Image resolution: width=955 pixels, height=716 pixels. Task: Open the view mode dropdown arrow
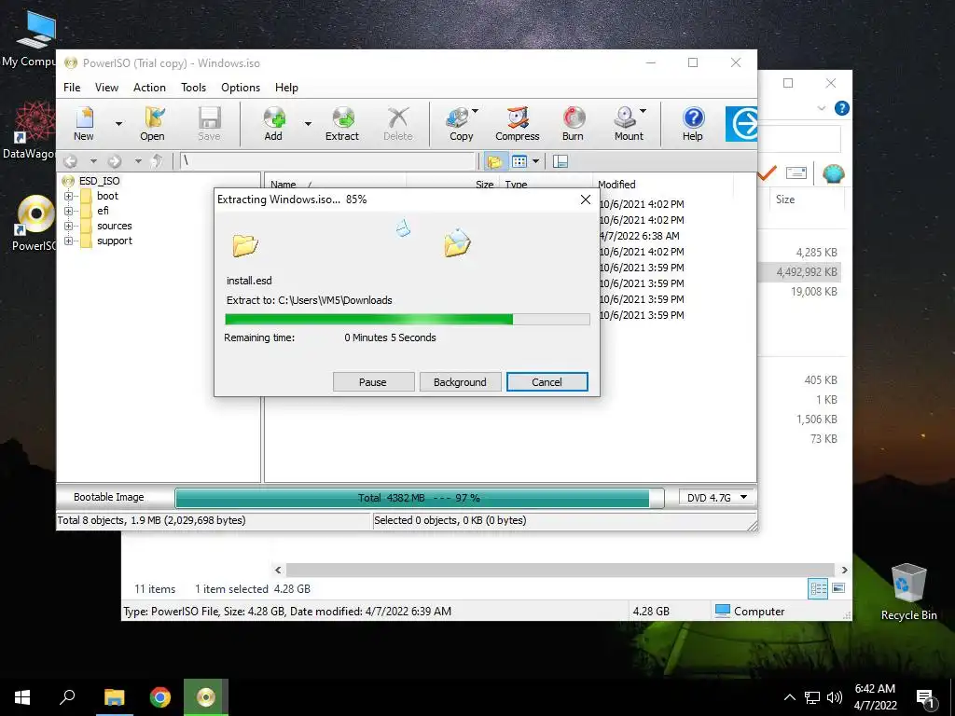tap(536, 161)
